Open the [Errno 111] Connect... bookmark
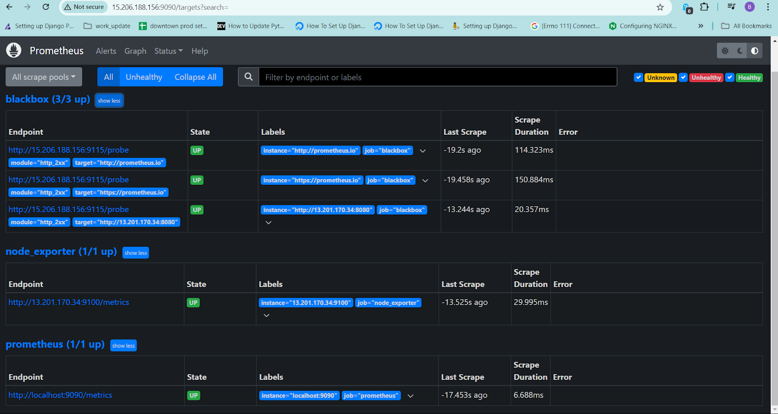Screen dimensions: 778x414 [566, 26]
